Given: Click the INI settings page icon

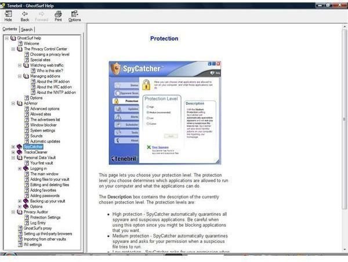Looking at the screenshot, I should point(20,245).
